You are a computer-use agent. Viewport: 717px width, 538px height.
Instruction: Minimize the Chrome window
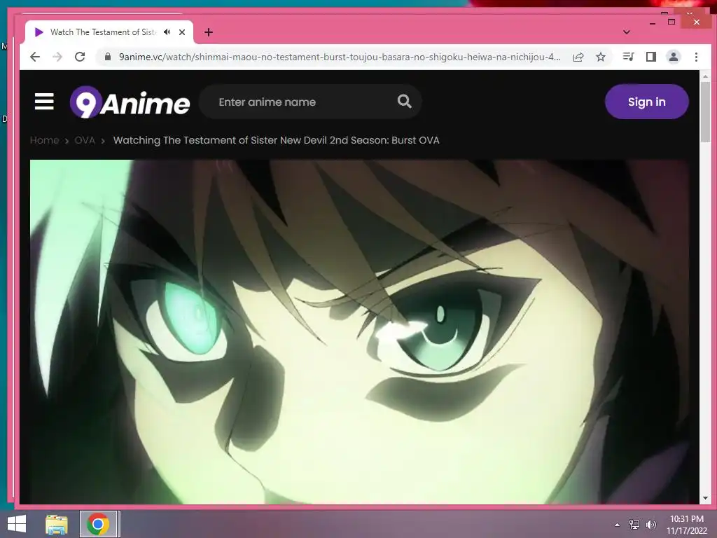tap(653, 22)
